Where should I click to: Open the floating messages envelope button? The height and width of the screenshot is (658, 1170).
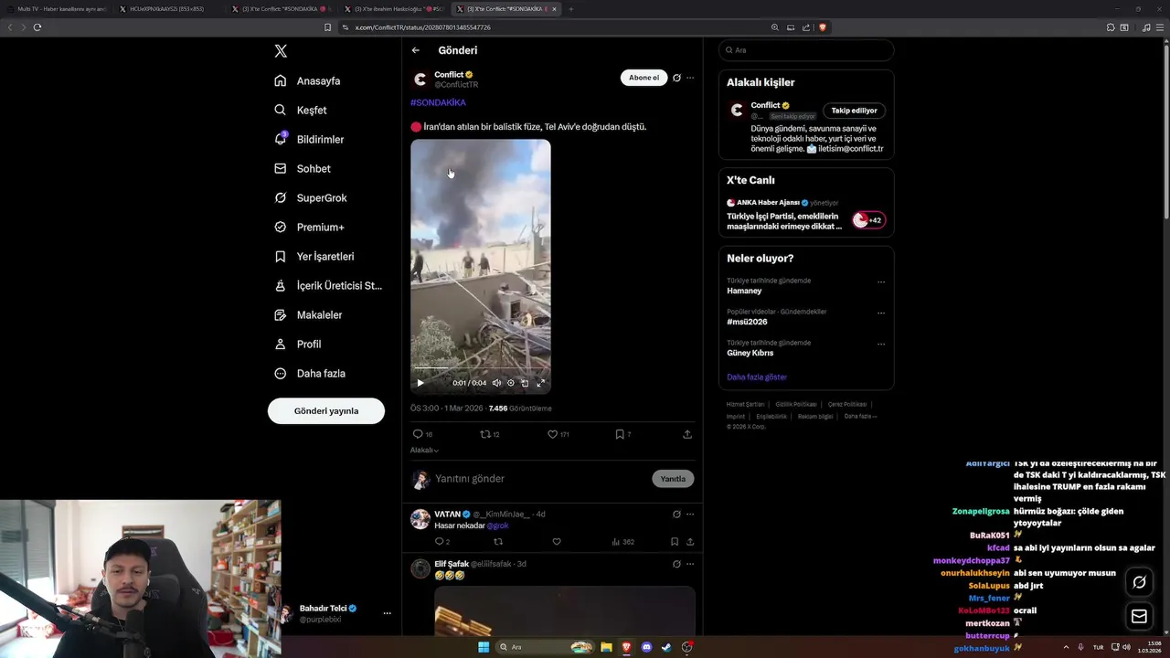click(x=1139, y=617)
